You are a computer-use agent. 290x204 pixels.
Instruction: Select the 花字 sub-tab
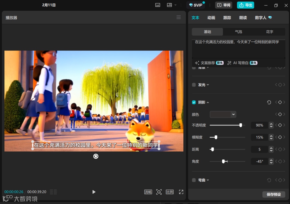[x=270, y=32]
